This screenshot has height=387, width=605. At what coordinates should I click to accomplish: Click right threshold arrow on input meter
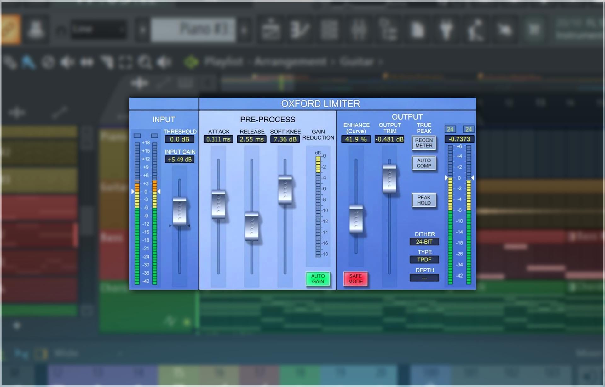[x=159, y=191]
